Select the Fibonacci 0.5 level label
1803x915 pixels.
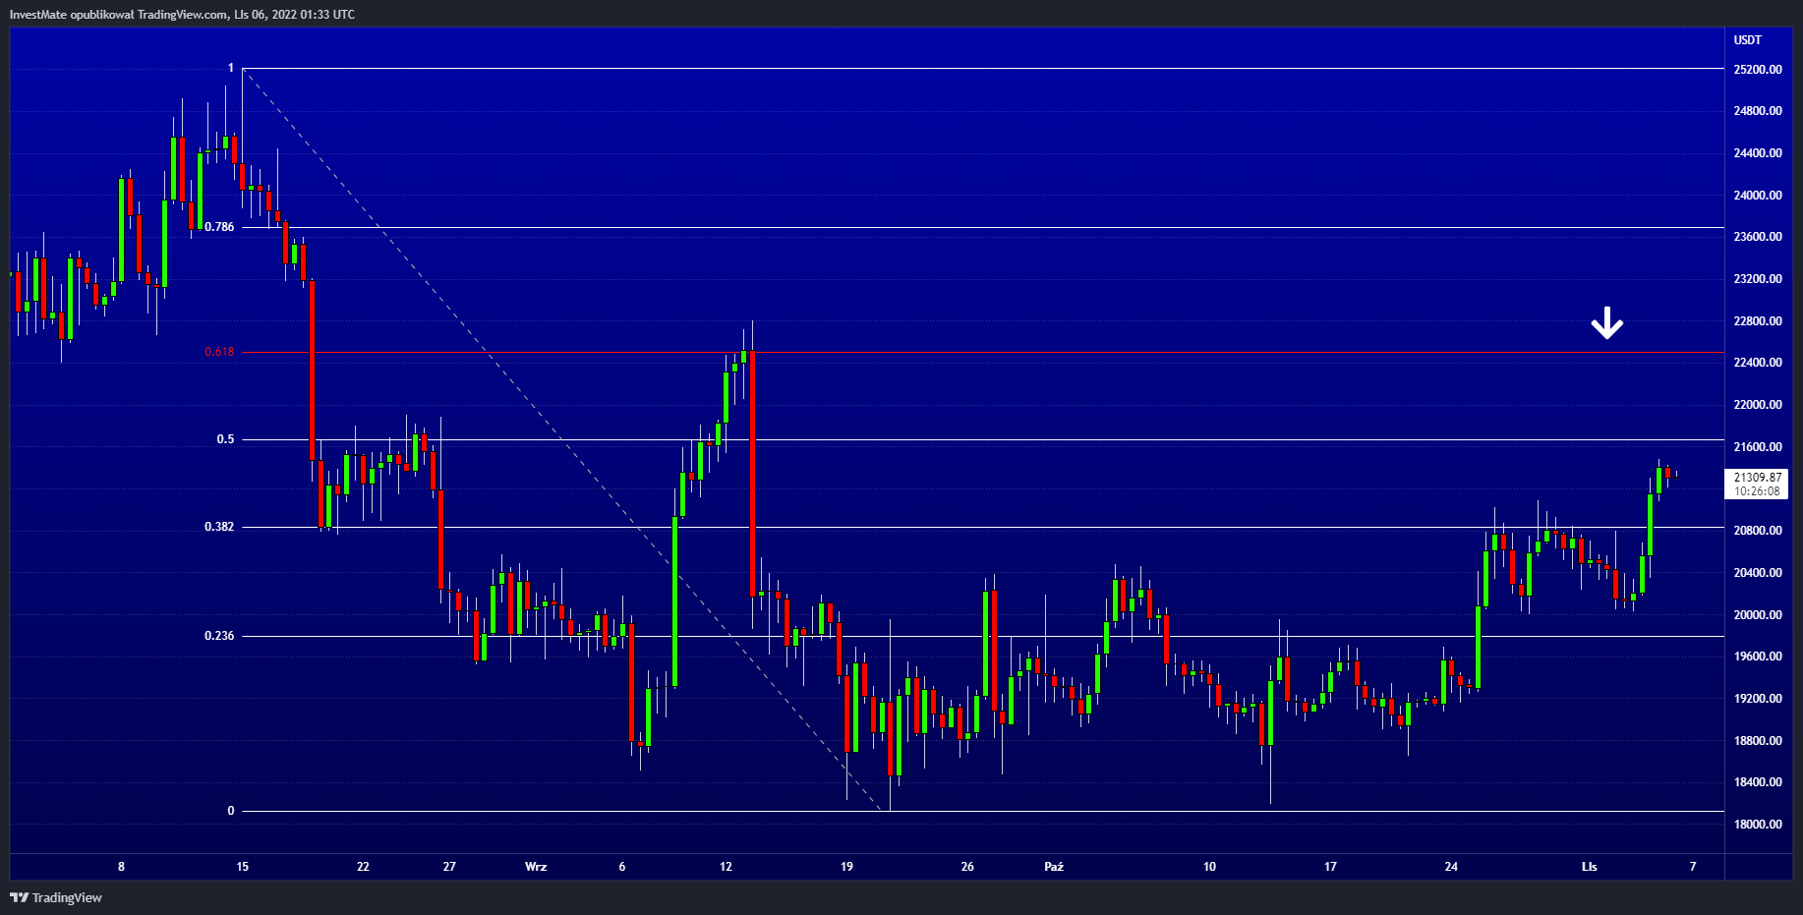[x=226, y=439]
